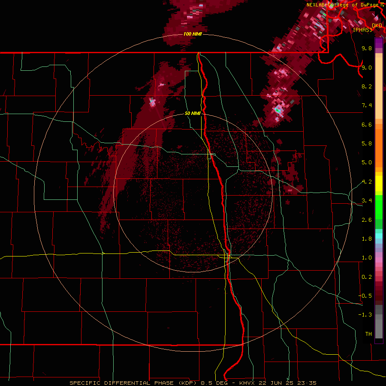
Task: Click the 50 NMI range ring label
Action: pyautogui.click(x=193, y=114)
